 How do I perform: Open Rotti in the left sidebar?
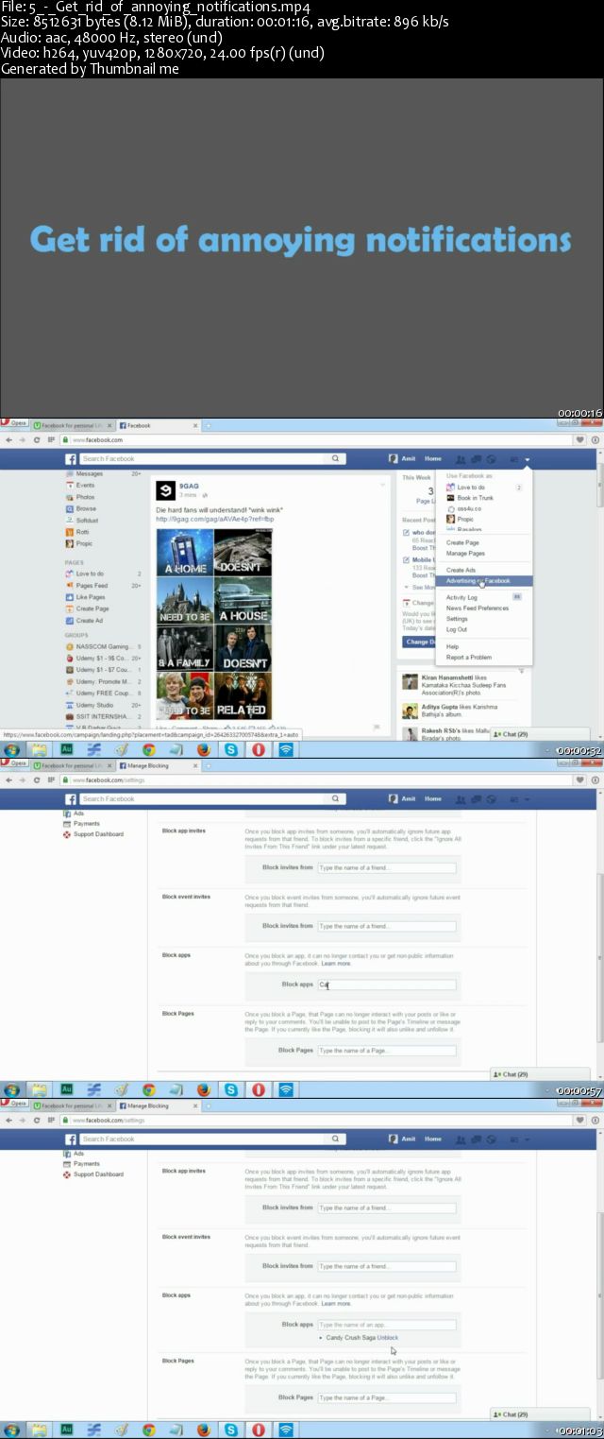(x=83, y=532)
